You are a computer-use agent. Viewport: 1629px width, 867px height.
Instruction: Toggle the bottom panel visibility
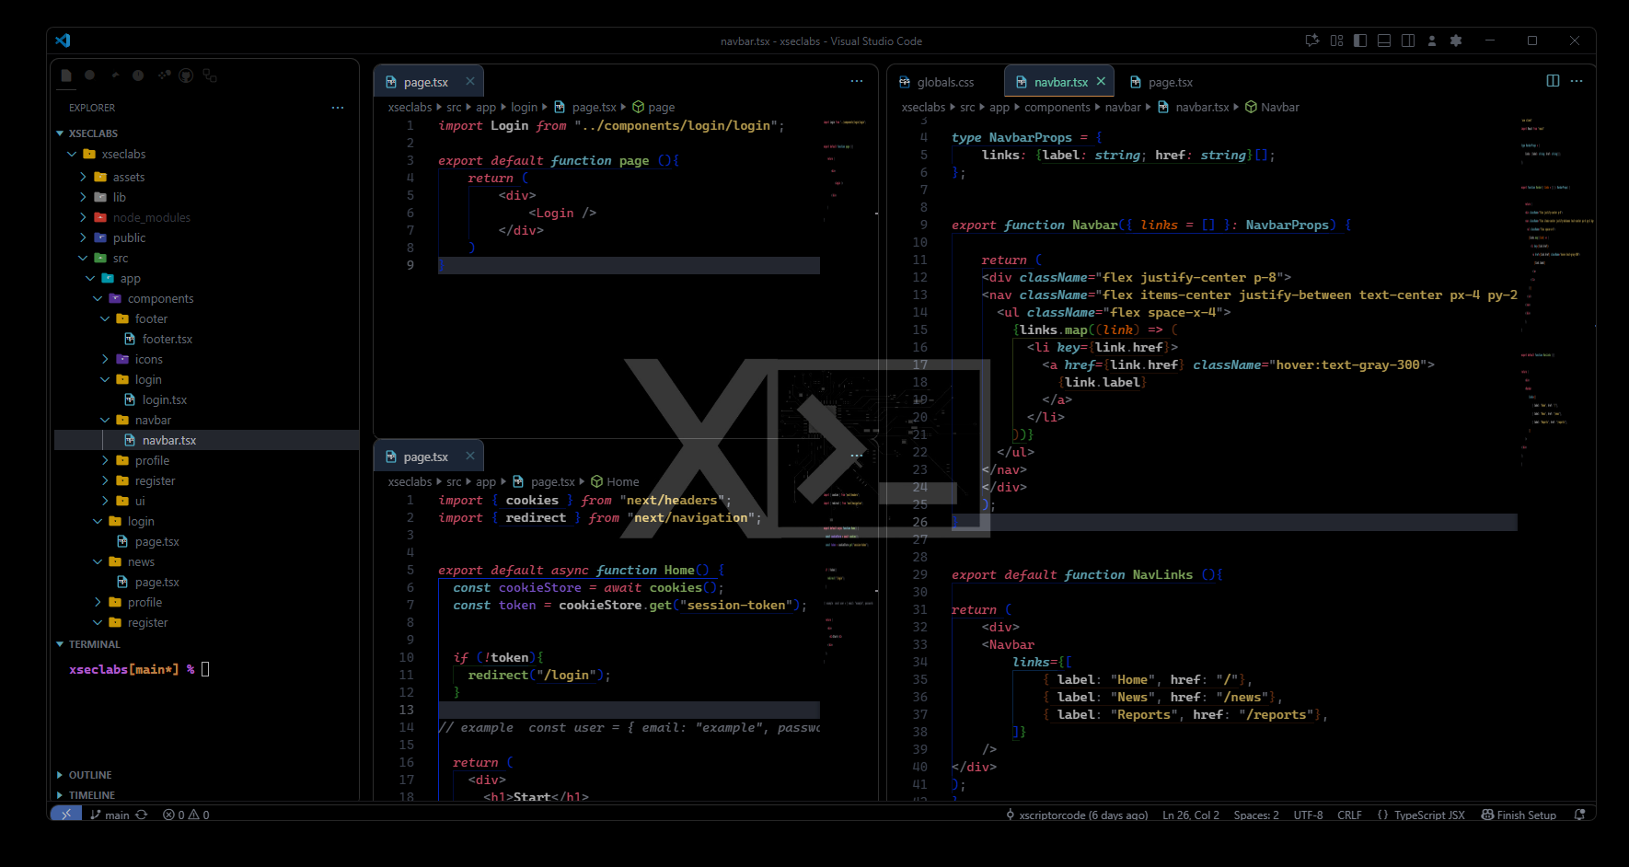click(1384, 40)
